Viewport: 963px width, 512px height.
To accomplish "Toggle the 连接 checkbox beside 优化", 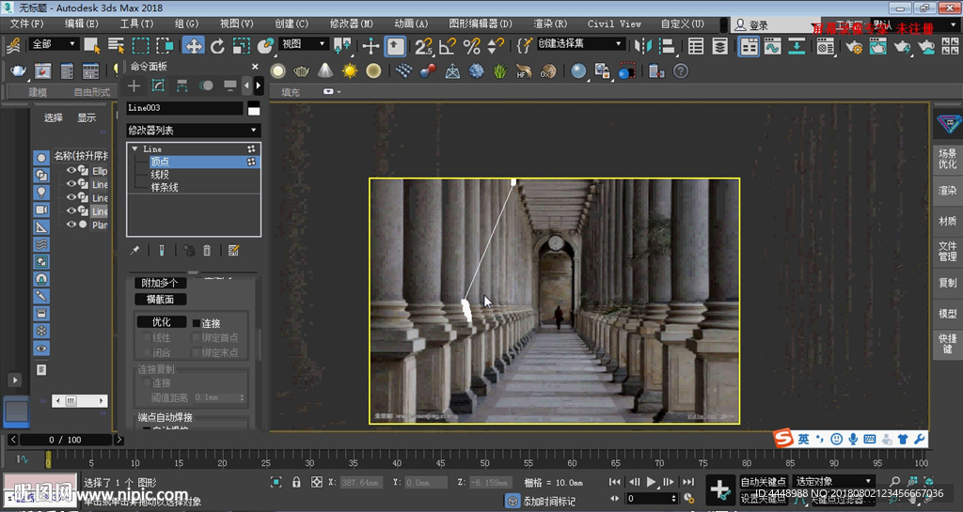I will point(197,323).
